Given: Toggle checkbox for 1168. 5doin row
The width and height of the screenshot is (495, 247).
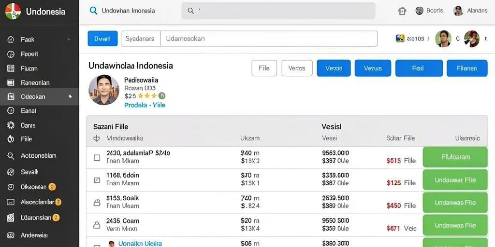Looking at the screenshot, I should [x=97, y=180].
